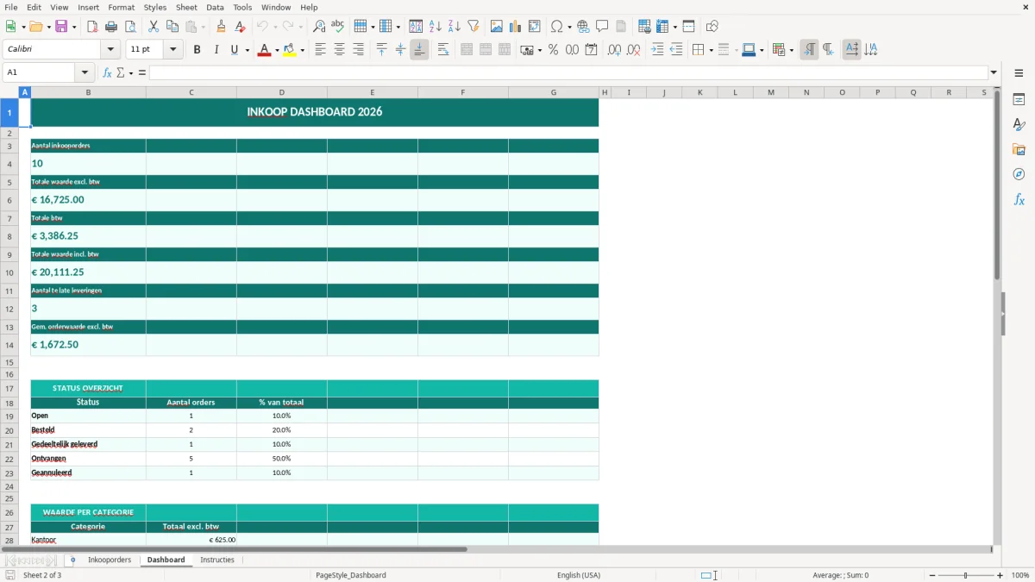The image size is (1035, 582).
Task: Open the Format menu
Action: tap(122, 7)
